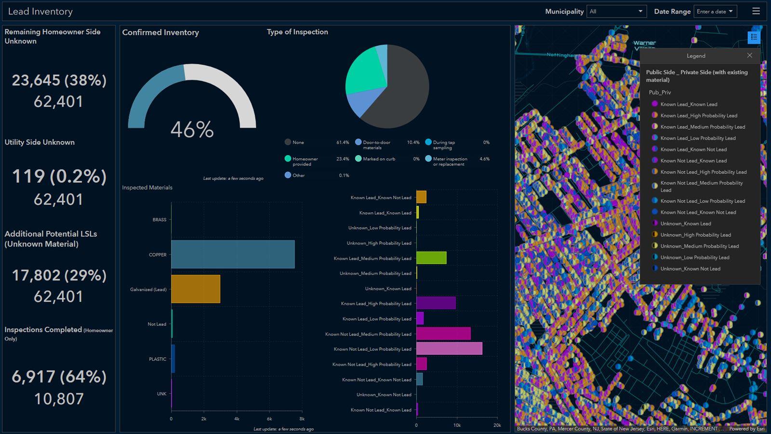Click the Not Lead bar in Inspected Materials
Screen dimensions: 771x434
[x=172, y=324]
